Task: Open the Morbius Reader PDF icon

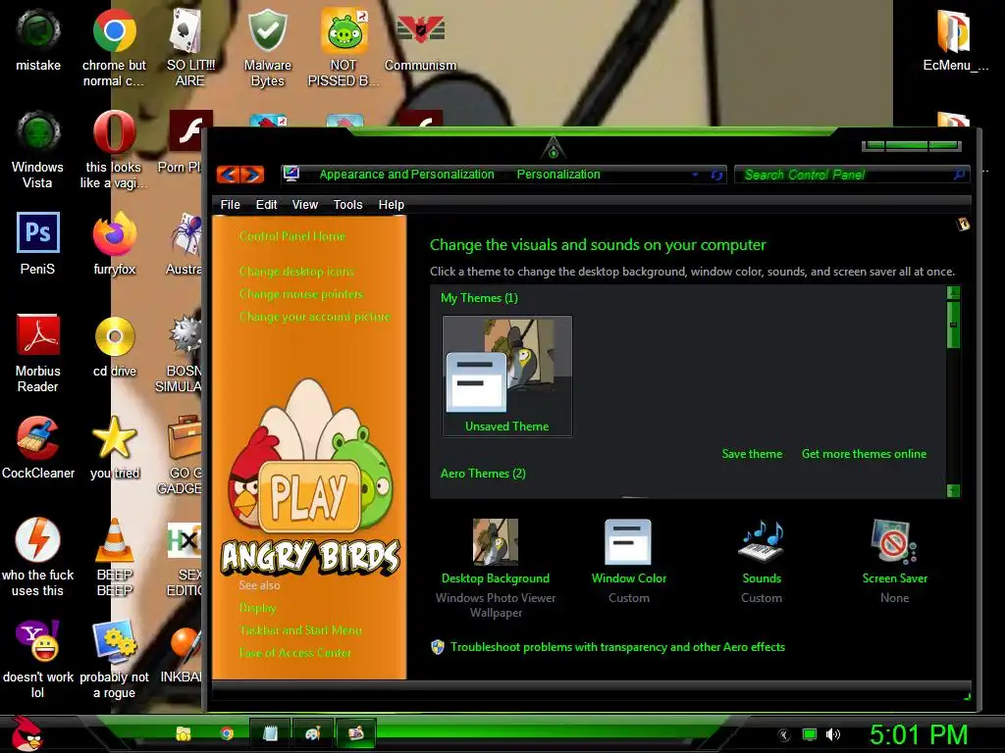Action: [38, 353]
